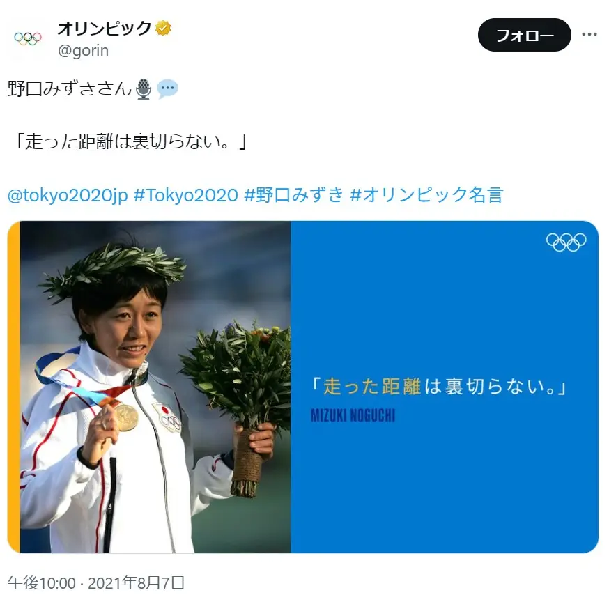Click the quote text on blue panel

pyautogui.click(x=438, y=387)
